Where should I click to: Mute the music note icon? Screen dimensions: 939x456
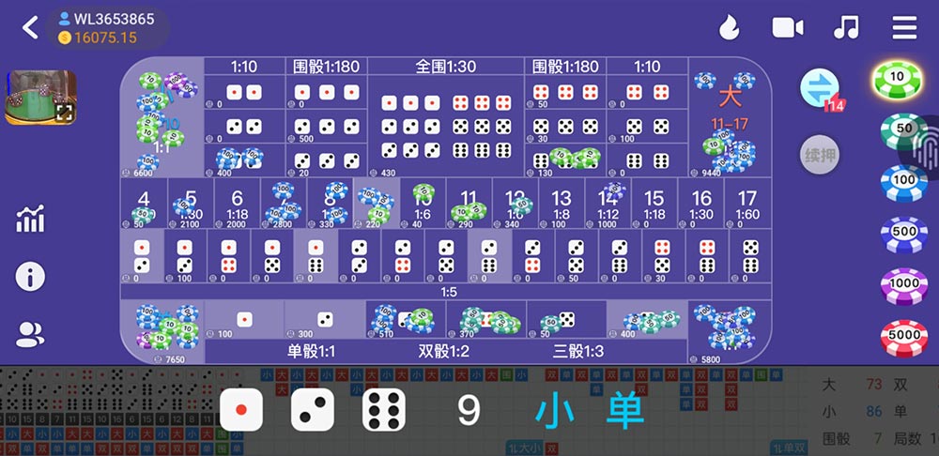click(x=846, y=28)
